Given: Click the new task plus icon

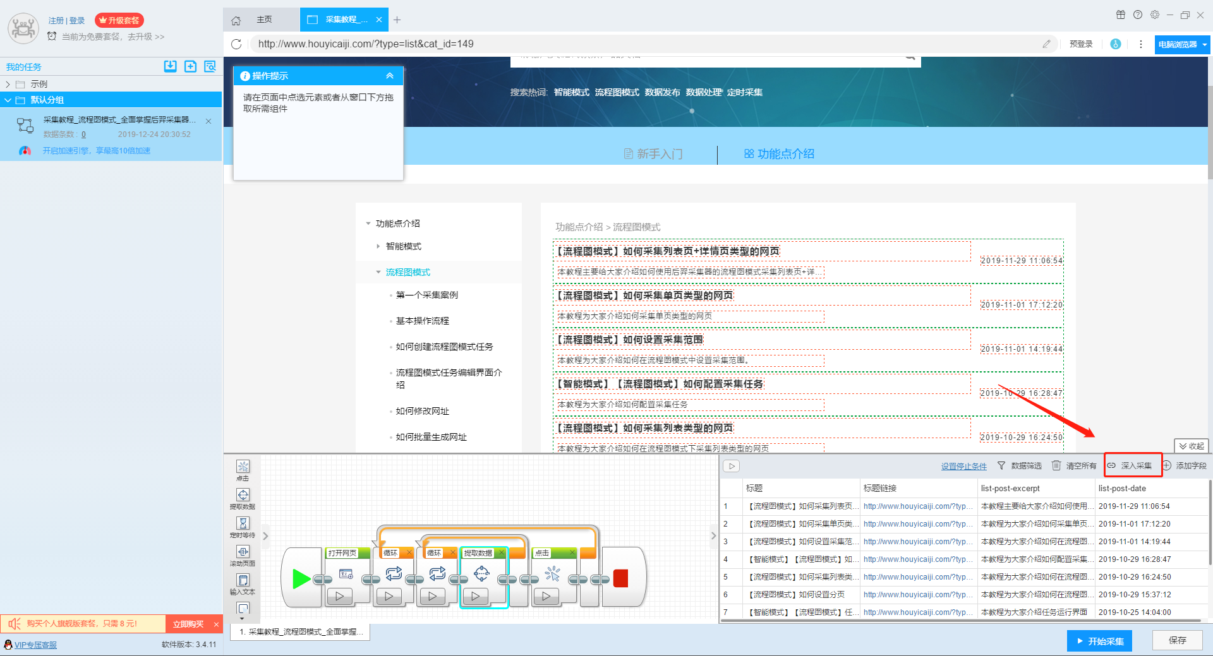Looking at the screenshot, I should (x=190, y=66).
